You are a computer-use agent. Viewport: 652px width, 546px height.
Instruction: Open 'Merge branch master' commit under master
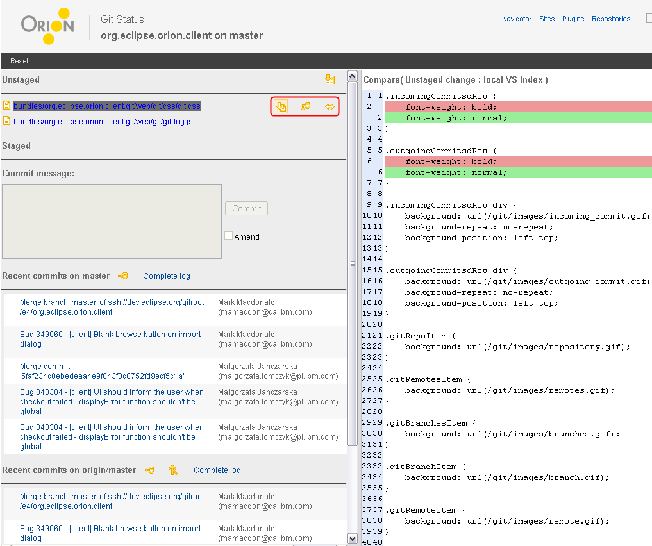coord(112,307)
